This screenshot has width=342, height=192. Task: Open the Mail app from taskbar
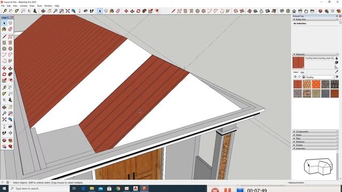coord(100,188)
